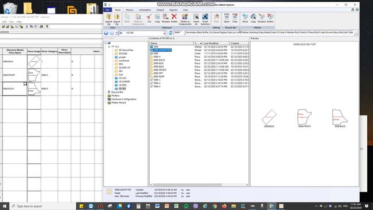The width and height of the screenshot is (373, 210).
Task: Click the forward navigation arrow in AccuMark Explorer
Action: (x=111, y=33)
